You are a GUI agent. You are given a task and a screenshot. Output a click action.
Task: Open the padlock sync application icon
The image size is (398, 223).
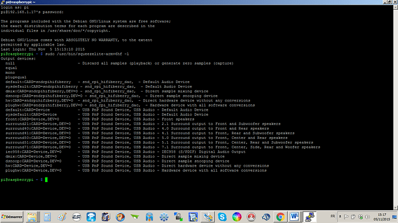[178, 217]
